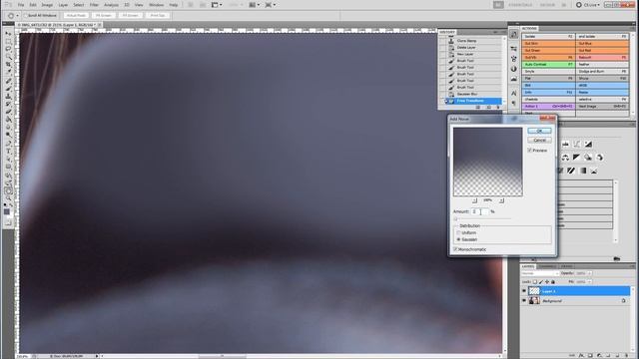Click the Amount input field
Screen dimensions: 639x359
[479, 211]
